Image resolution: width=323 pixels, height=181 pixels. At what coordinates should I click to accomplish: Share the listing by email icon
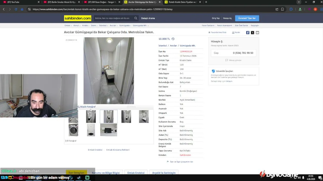257,33
